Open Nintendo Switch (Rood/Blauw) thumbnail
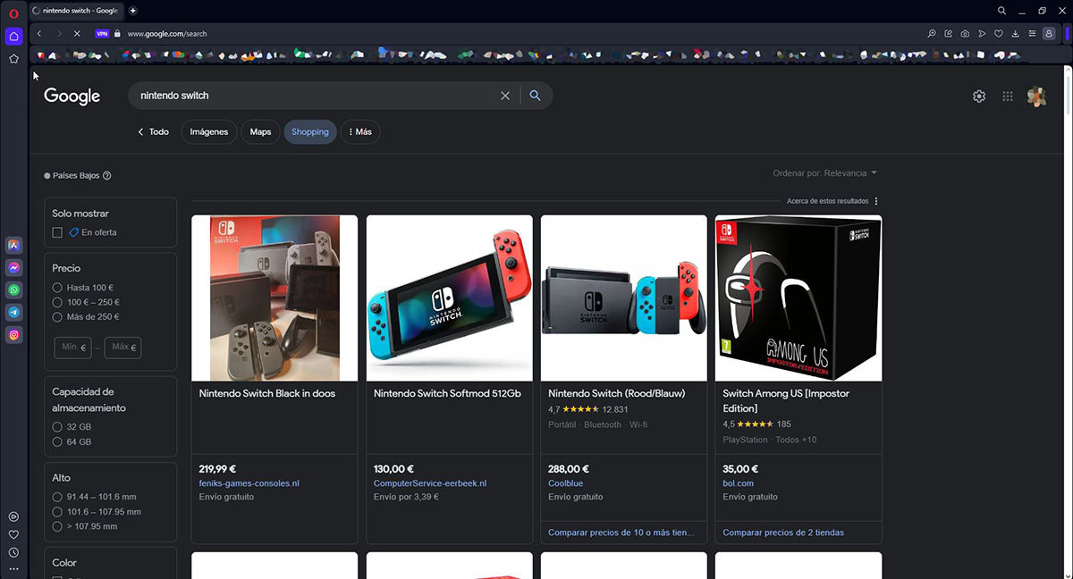The image size is (1073, 579). point(624,298)
